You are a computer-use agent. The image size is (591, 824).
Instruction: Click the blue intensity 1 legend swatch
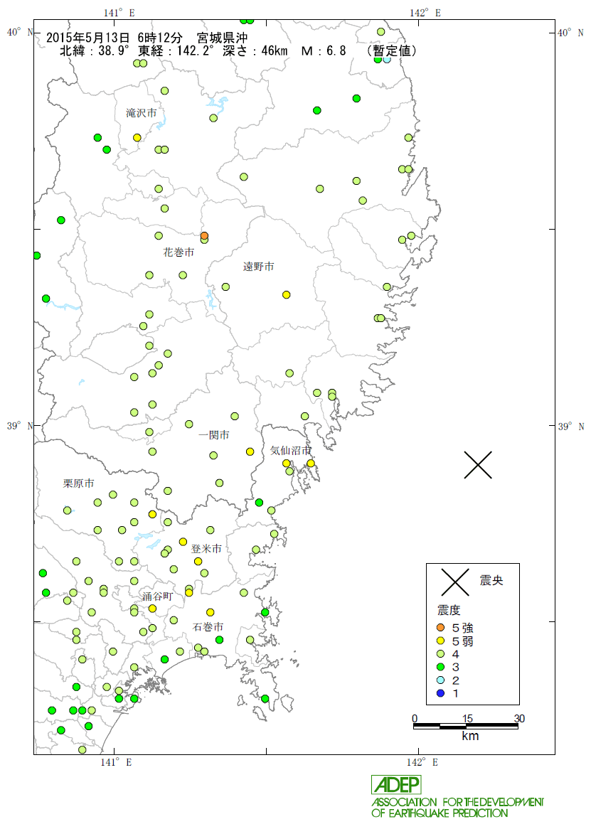point(441,693)
